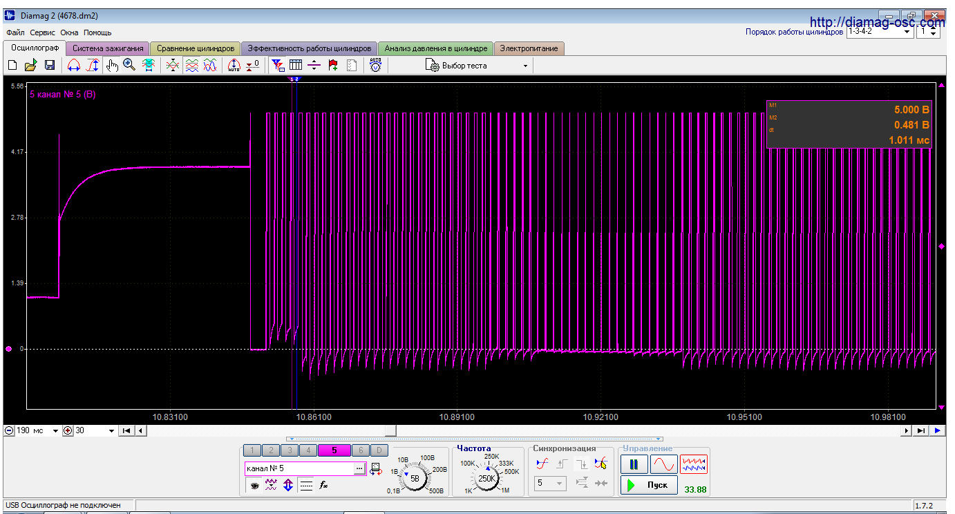Switch to Сравнение цилиндров tab
Screen dimensions: 955x514
tap(196, 48)
